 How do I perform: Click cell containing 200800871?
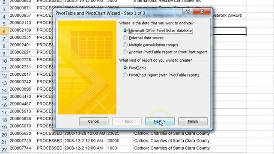[23, 8]
